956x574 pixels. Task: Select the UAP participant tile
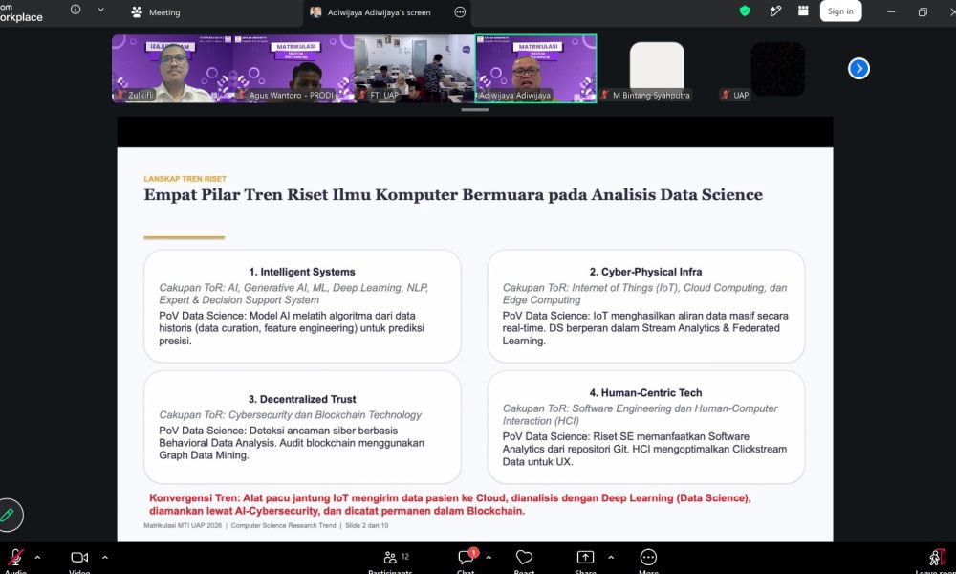777,68
